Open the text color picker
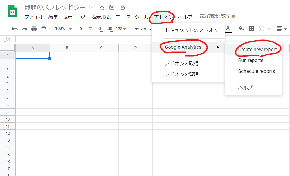This screenshot has width=290, height=176. coord(228,29)
